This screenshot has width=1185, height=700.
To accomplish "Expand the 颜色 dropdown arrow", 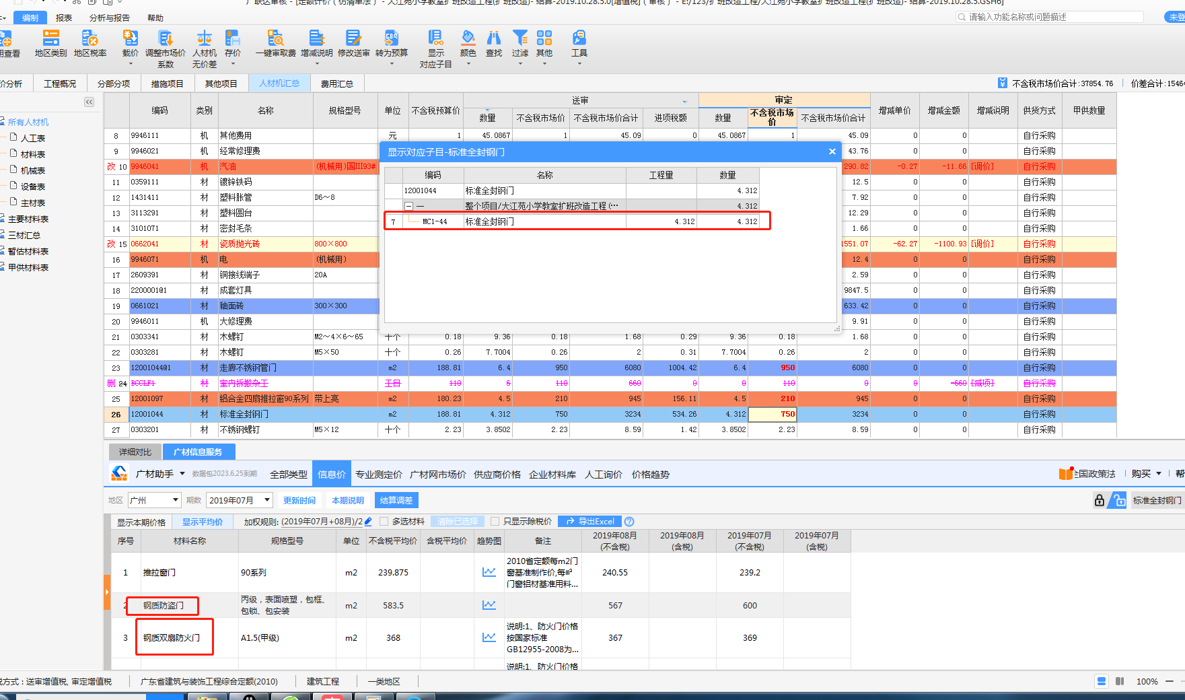I will point(468,63).
